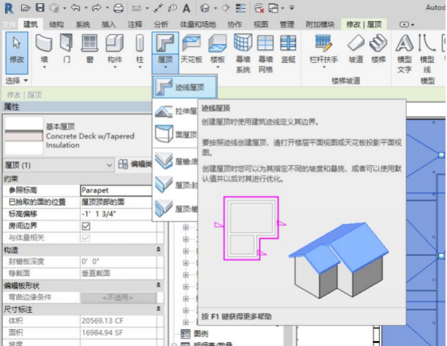This screenshot has height=346, width=447.
Task: Choose the 模型线 (Model Line) tool
Action: pyautogui.click(x=427, y=53)
